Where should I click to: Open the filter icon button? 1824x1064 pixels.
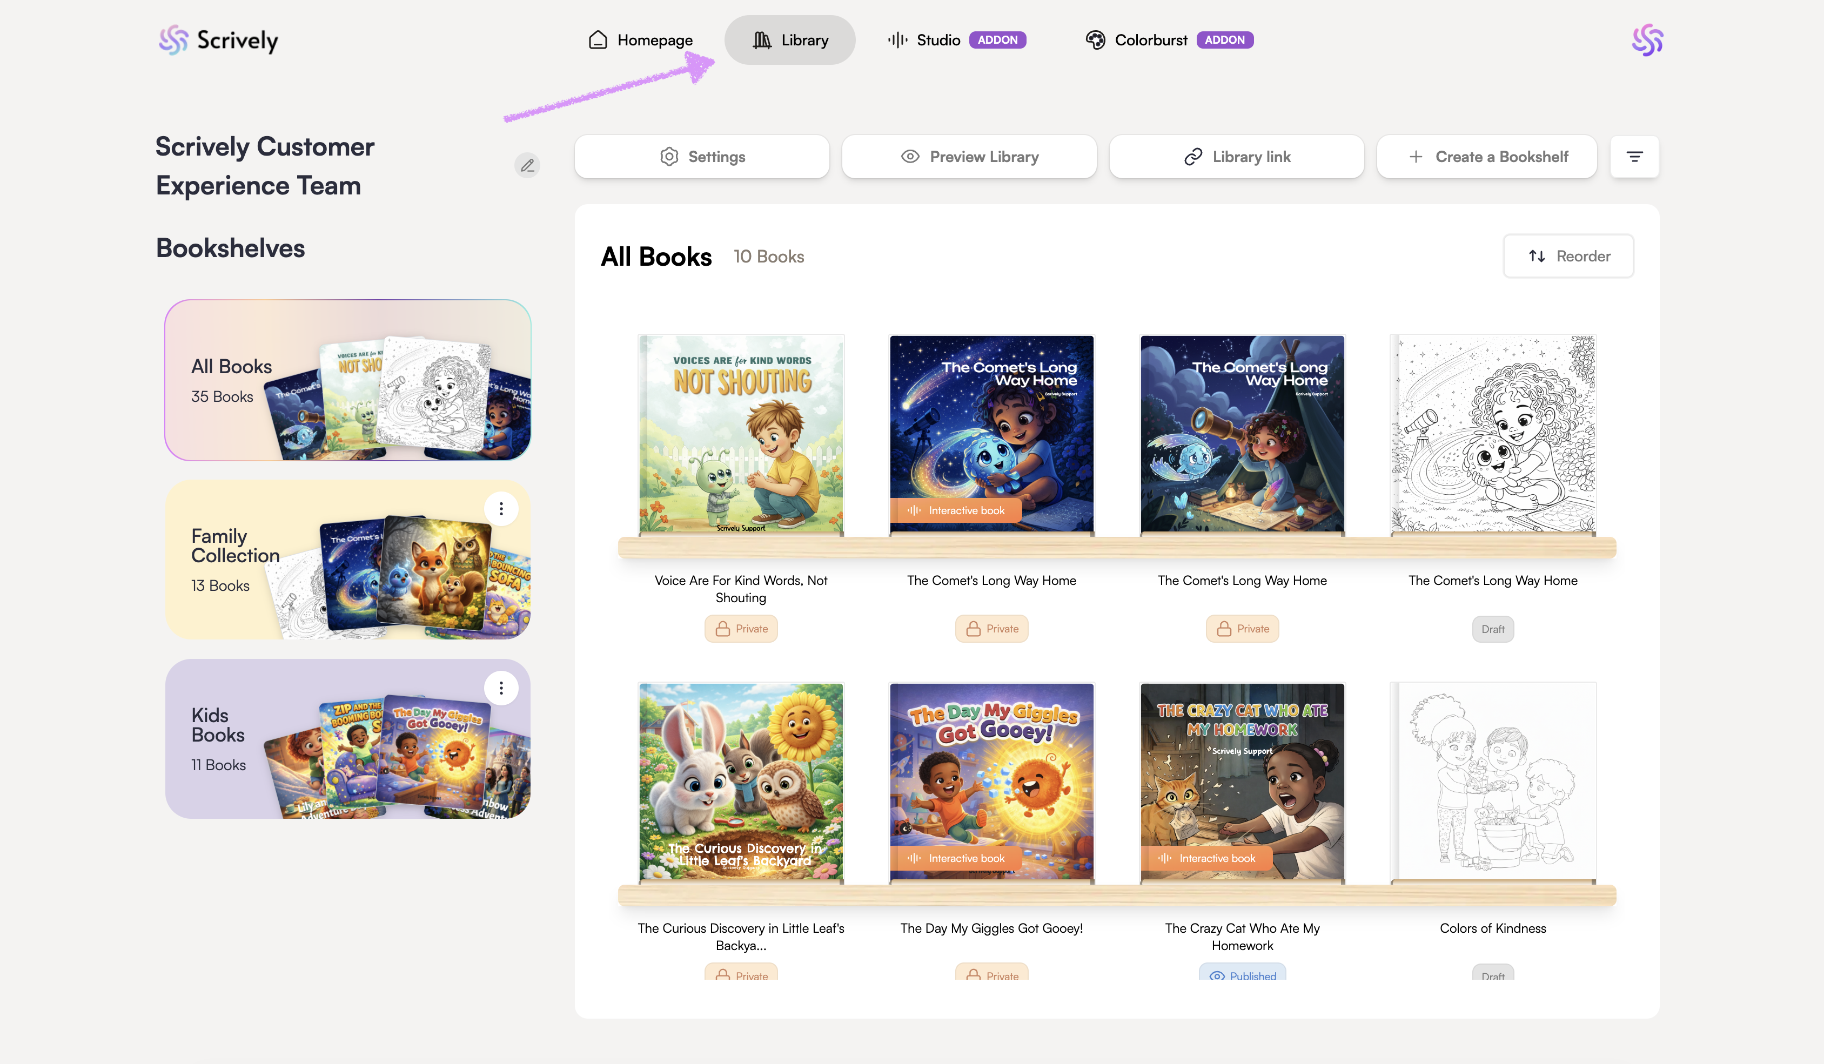(x=1634, y=156)
